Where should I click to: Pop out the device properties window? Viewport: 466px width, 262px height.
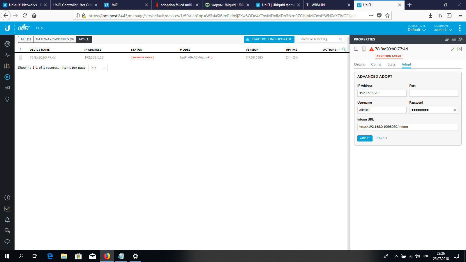[x=453, y=49]
